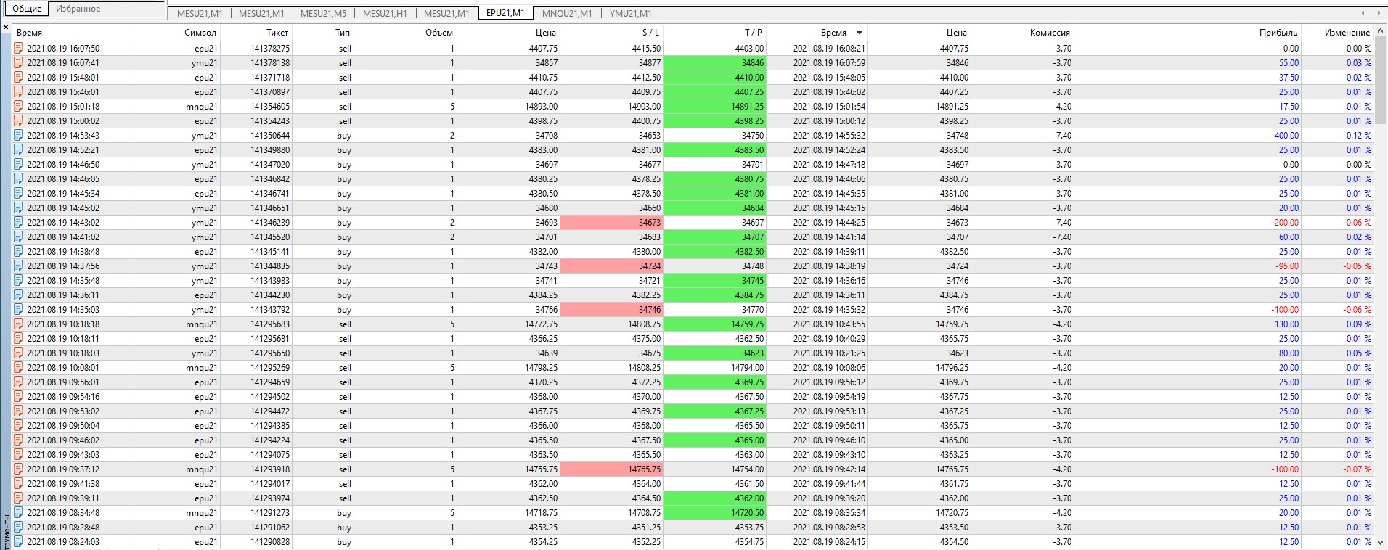Sort by the Объем column header

[439, 33]
